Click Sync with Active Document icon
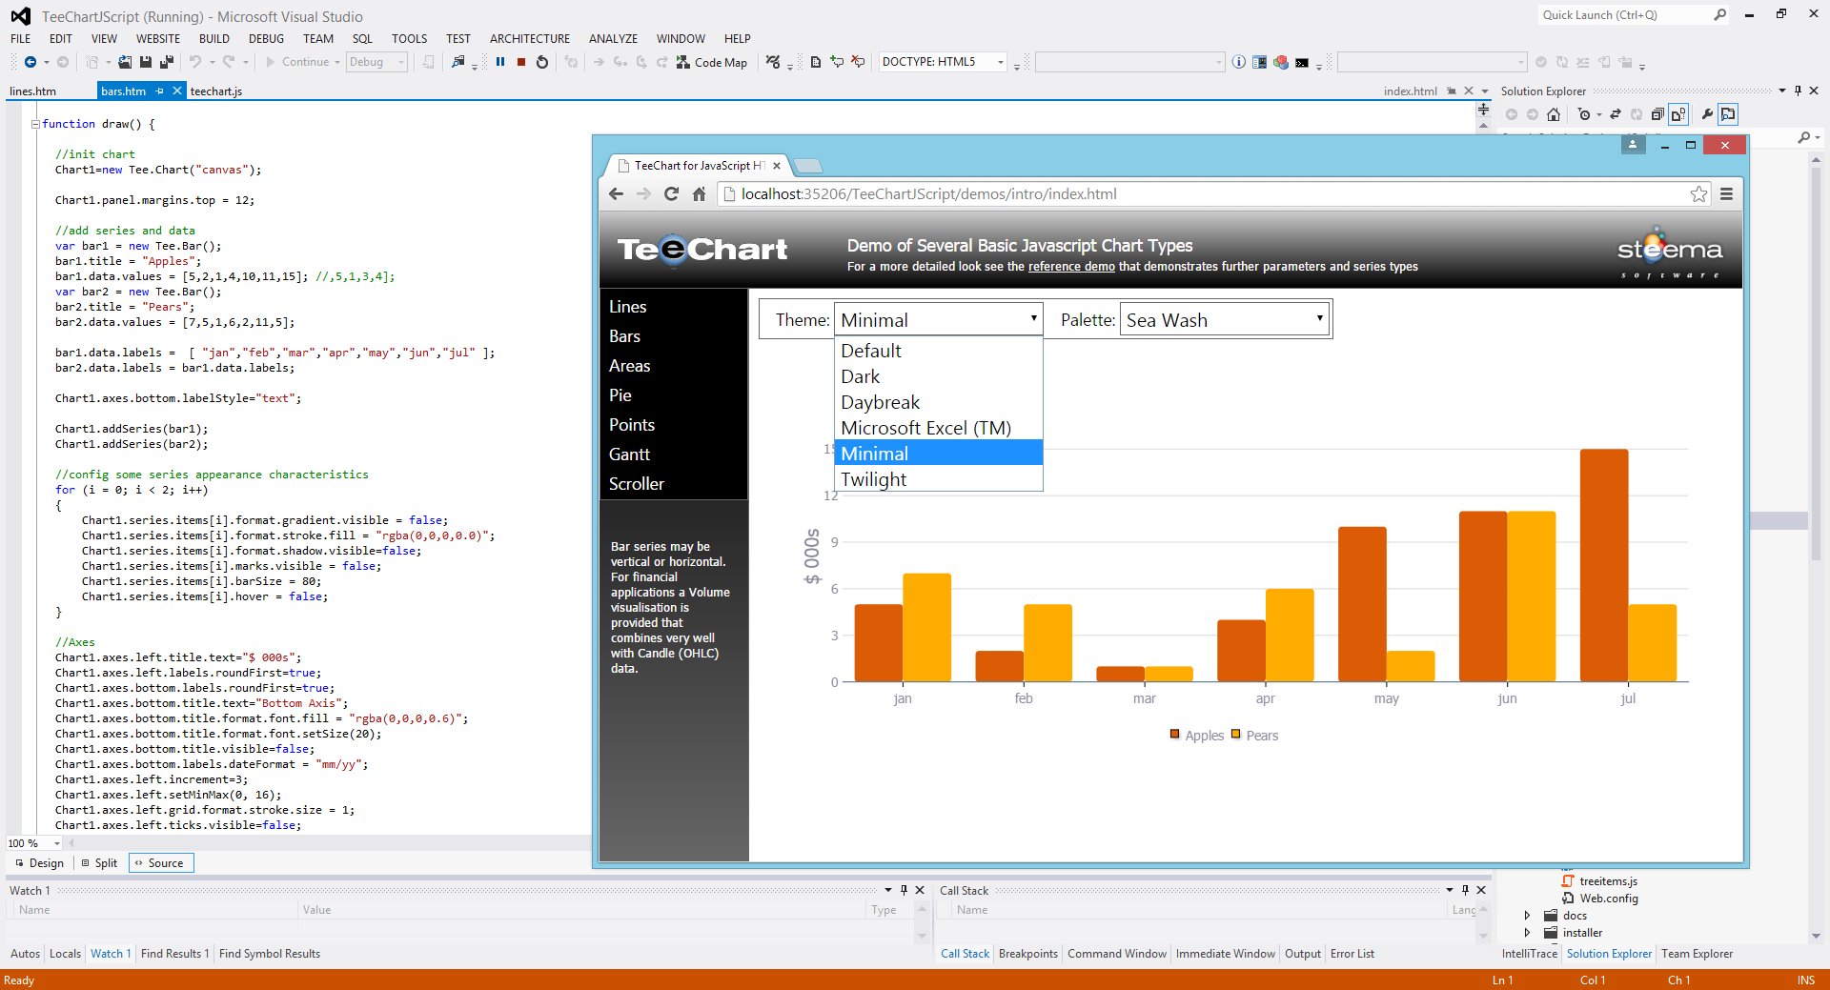1830x990 pixels. click(x=1616, y=114)
